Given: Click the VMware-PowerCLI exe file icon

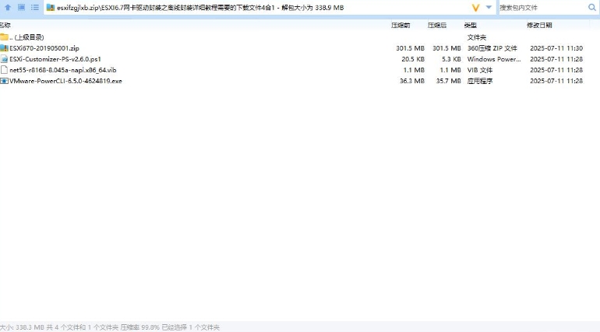Looking at the screenshot, I should pyautogui.click(x=4, y=81).
